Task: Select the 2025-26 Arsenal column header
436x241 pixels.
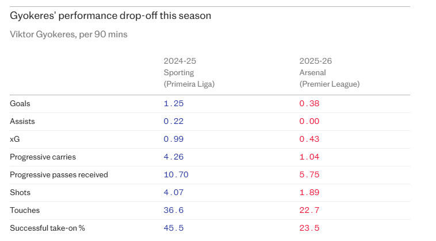Action: click(329, 72)
